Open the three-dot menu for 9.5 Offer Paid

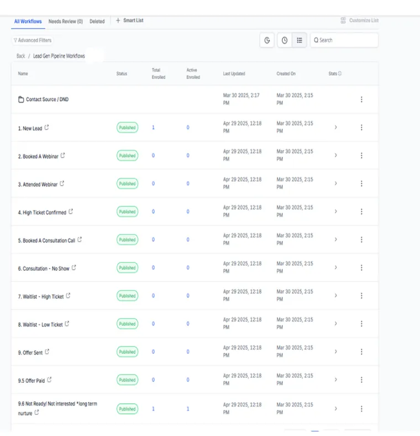coord(361,380)
